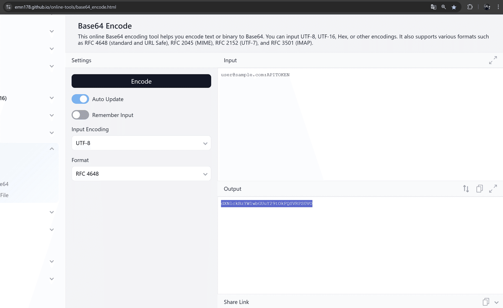Click the "Remember Input" label text

(113, 115)
